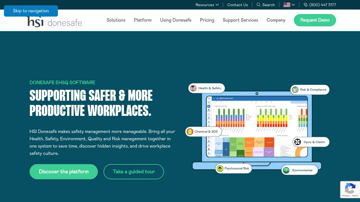Open the Platform menu
The image size is (360, 202).
143,20
